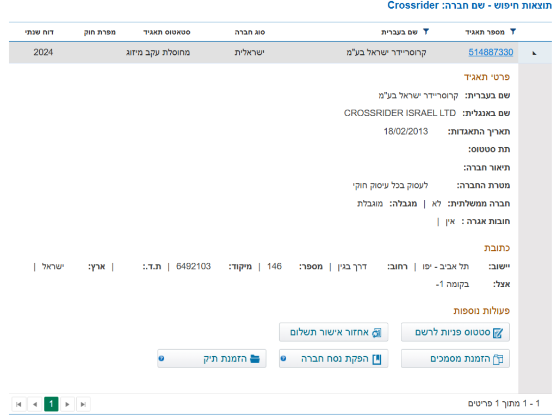
Task: Sort by the סטטוס תאגיד column header
Action: 166,32
